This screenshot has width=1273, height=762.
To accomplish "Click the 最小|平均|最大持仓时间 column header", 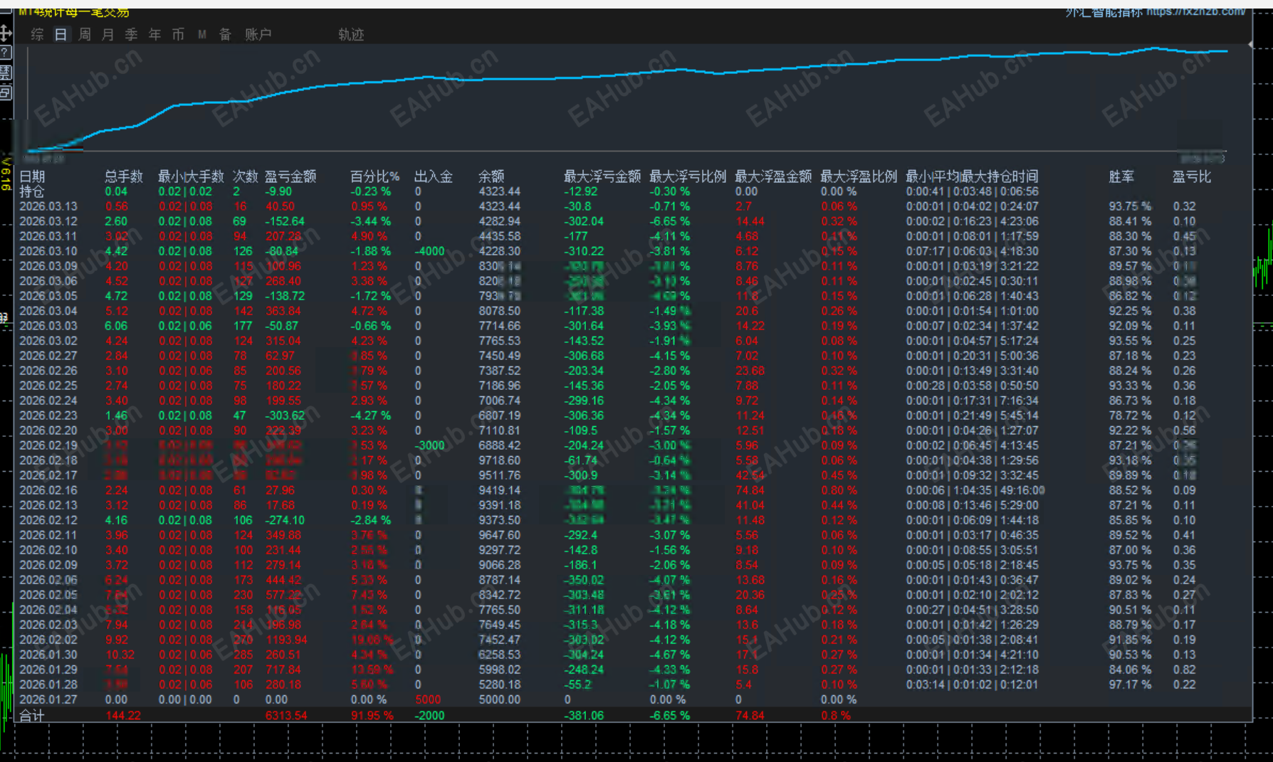I will (972, 176).
